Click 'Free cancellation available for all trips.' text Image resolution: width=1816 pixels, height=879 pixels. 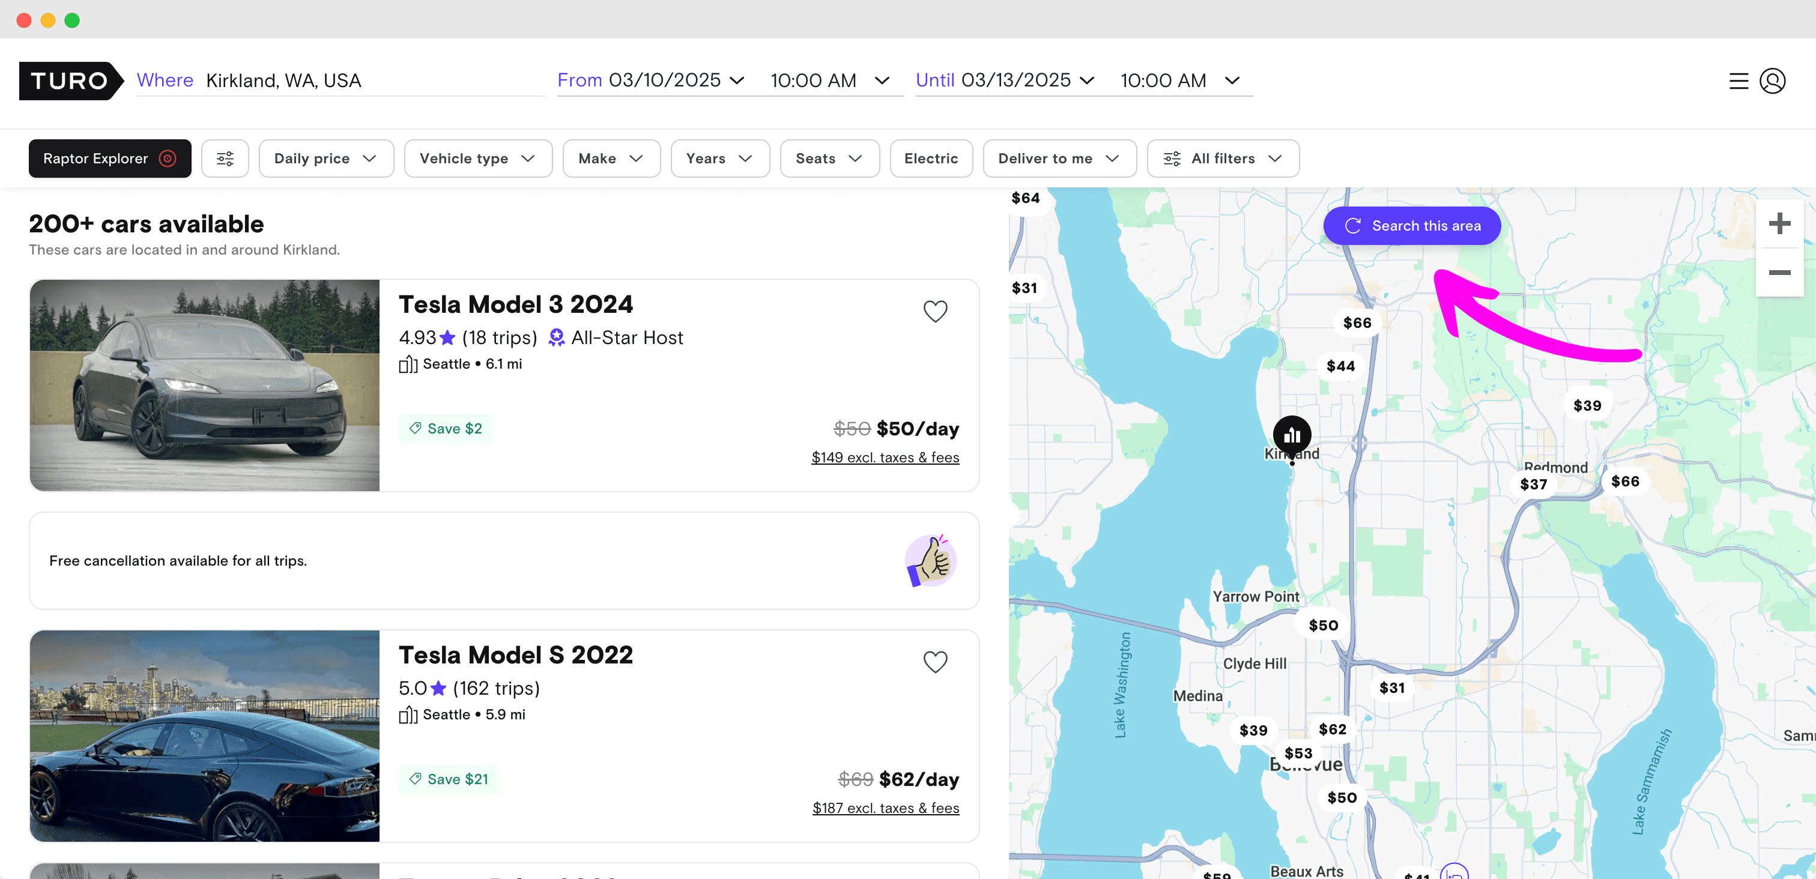click(x=178, y=561)
